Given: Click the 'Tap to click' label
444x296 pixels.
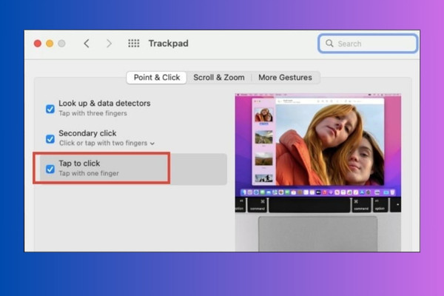Looking at the screenshot, I should coord(79,164).
